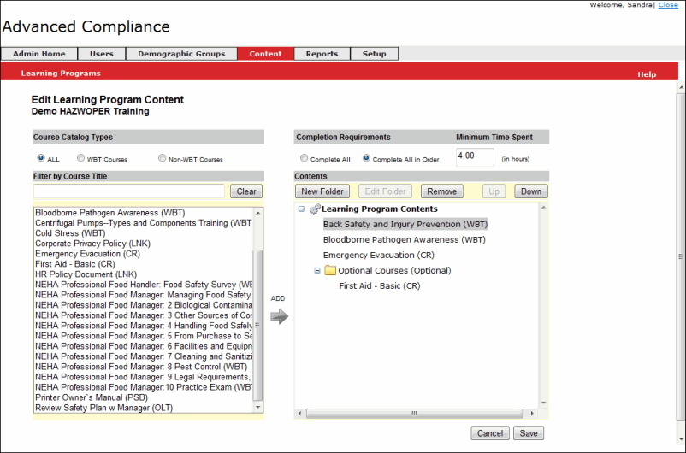This screenshot has height=453, width=686.
Task: Click the Optional Courses folder icon
Action: (x=329, y=271)
